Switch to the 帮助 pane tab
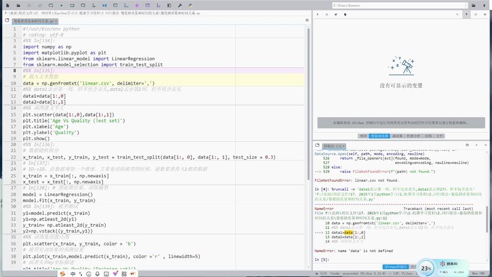Screen dimensions: 492x277 click(363, 136)
